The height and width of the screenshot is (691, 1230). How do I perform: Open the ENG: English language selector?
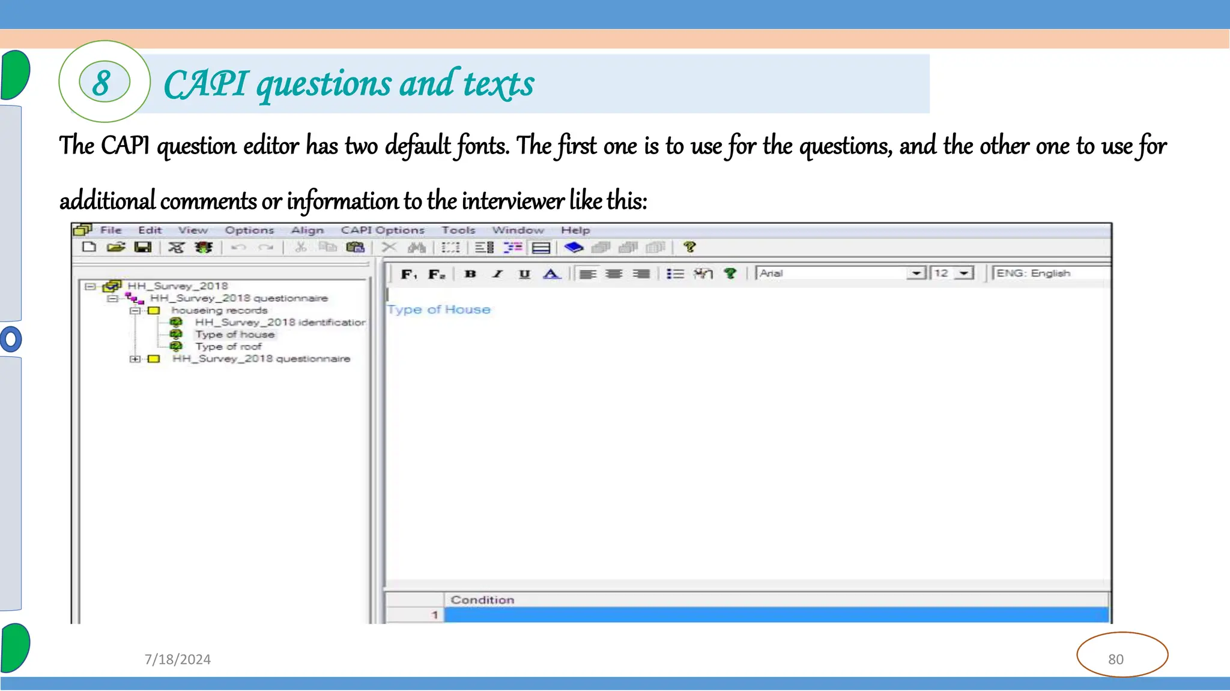(1051, 274)
